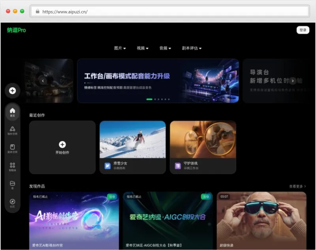The image size is (316, 250).
Task: Click the plus icon on 开始创作 card
Action: pos(62,144)
